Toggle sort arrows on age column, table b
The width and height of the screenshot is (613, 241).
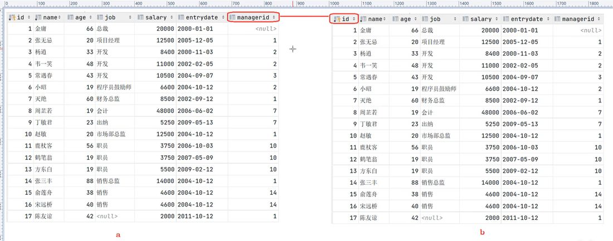click(415, 19)
